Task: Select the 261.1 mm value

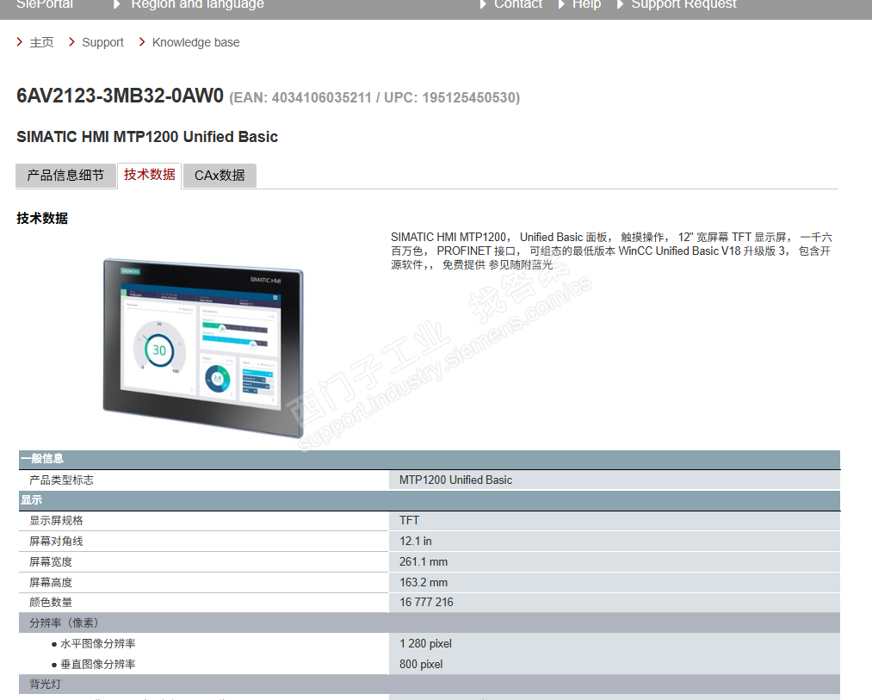Action: 424,562
